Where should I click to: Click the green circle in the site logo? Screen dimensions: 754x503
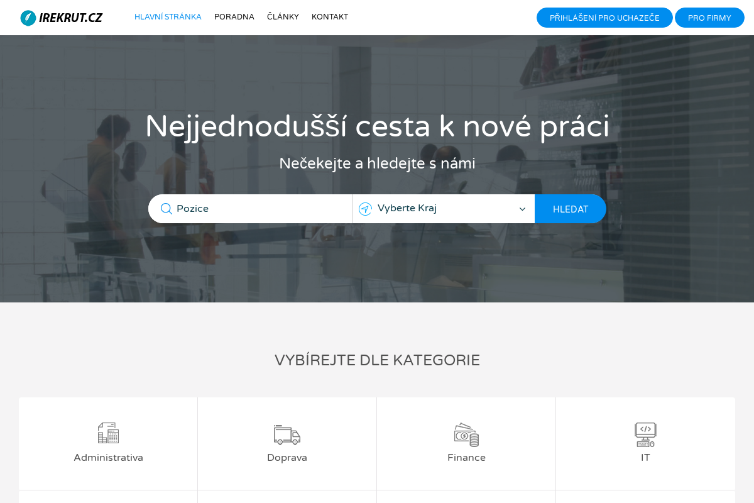(28, 18)
